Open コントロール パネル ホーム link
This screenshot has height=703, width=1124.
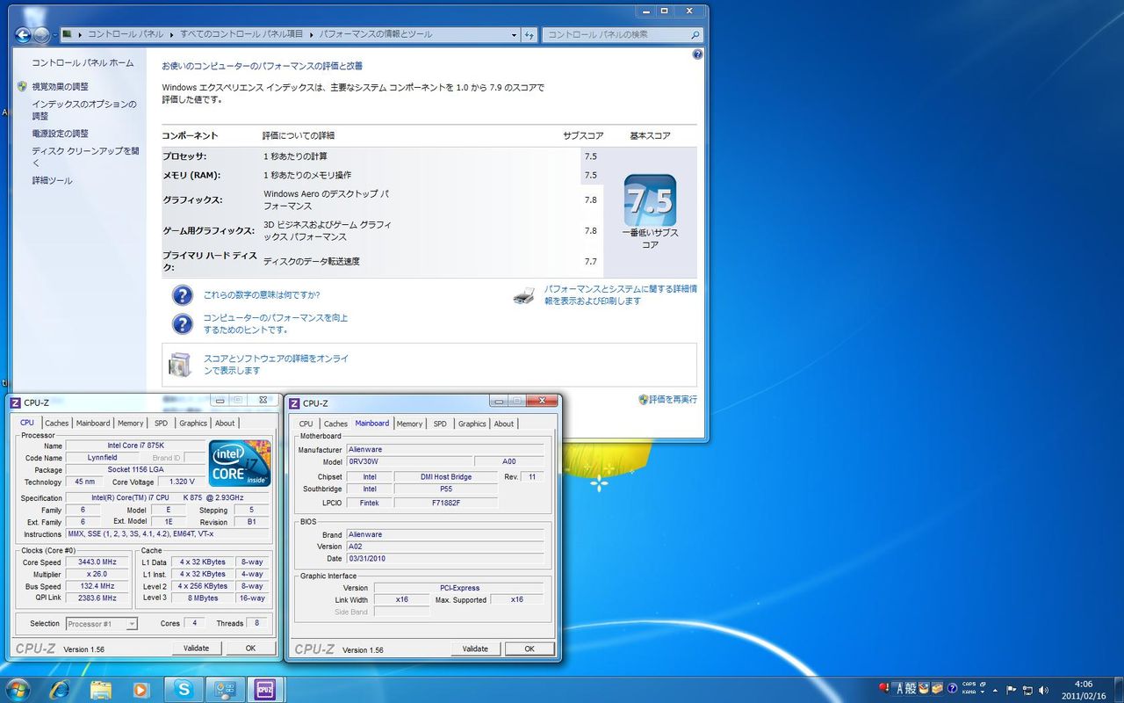pos(83,63)
